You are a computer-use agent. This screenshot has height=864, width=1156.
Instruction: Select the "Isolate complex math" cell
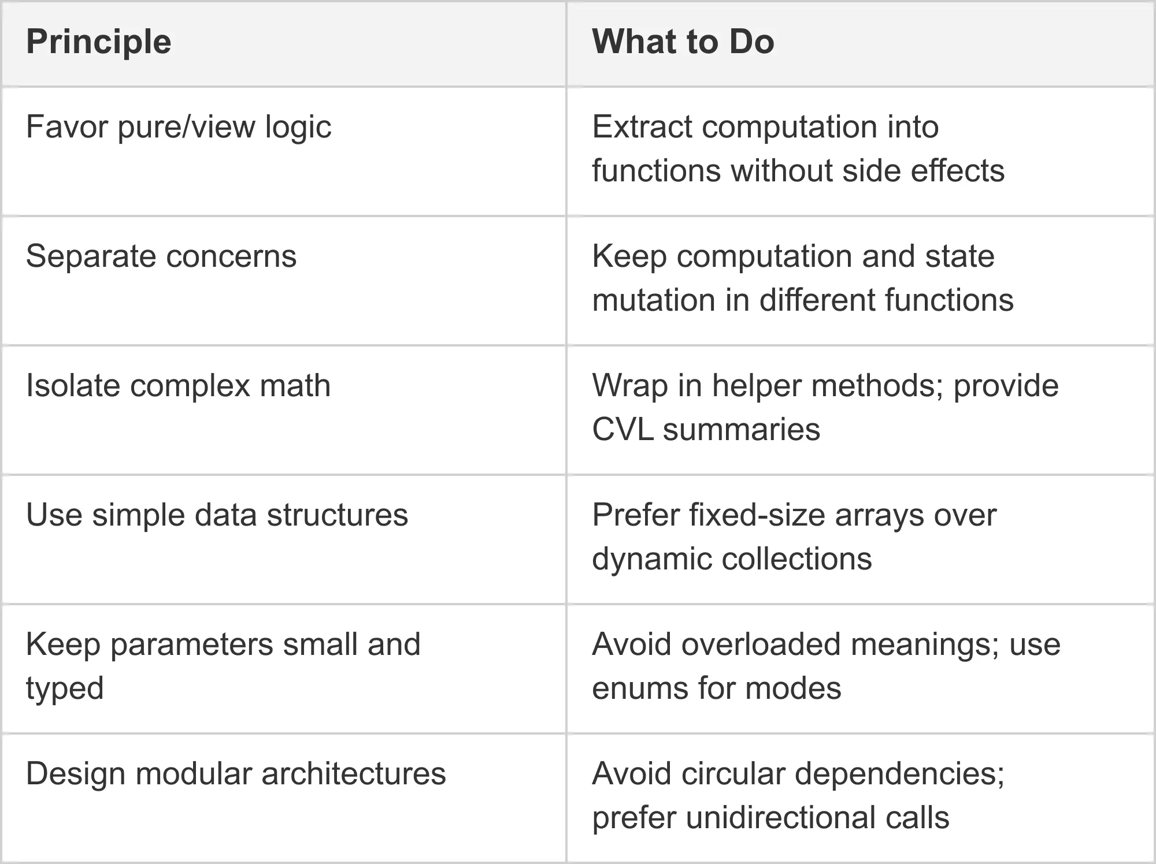coord(178,386)
